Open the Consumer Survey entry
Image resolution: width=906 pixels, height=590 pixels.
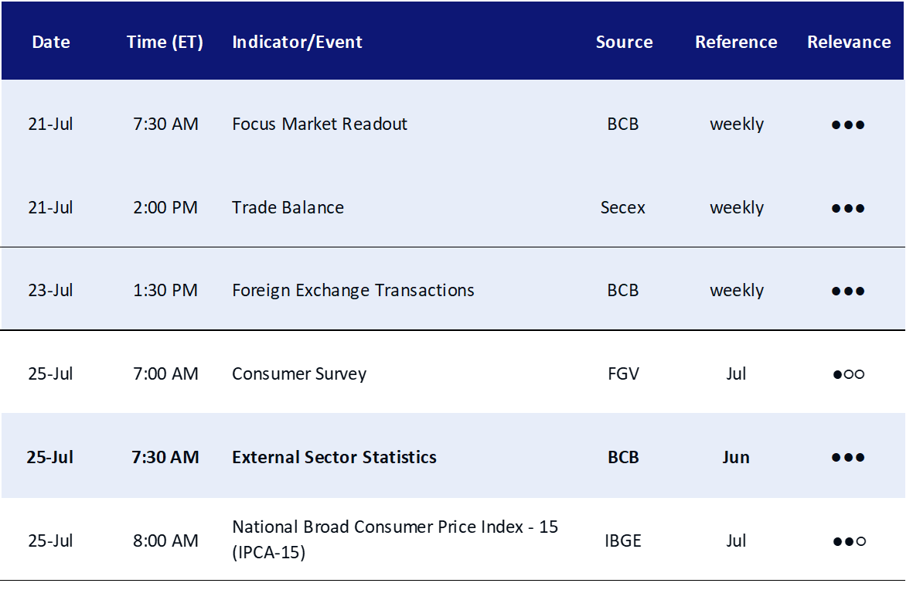coord(299,374)
